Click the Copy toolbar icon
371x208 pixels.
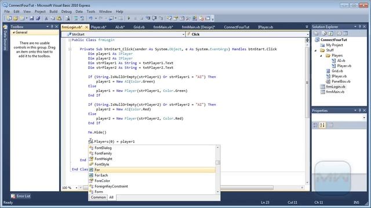[53, 18]
